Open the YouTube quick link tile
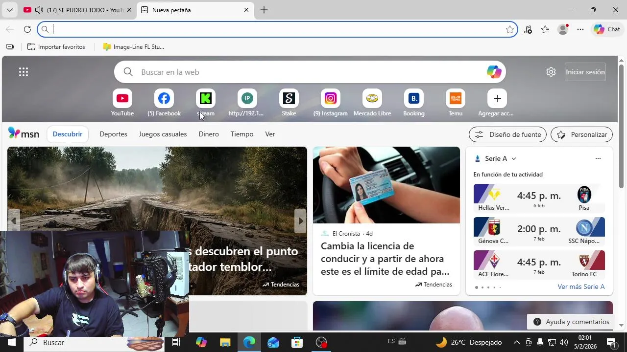627x352 pixels. pos(122,103)
